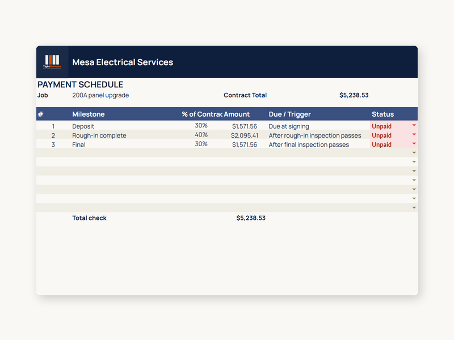Viewport: 454px width, 340px height.
Task: Click the Unpaid status for Deposit
Action: 381,126
